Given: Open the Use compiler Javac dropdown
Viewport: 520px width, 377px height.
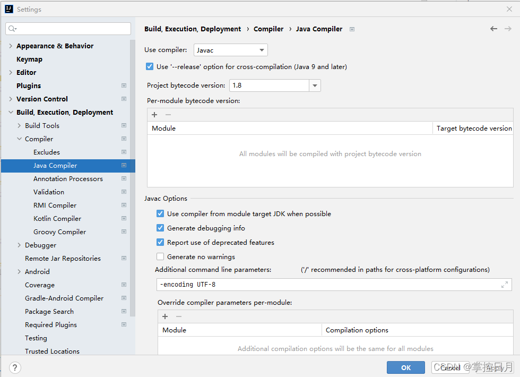Looking at the screenshot, I should pyautogui.click(x=230, y=50).
